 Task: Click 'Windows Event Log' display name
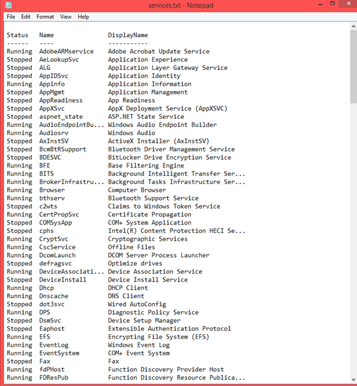click(139, 345)
